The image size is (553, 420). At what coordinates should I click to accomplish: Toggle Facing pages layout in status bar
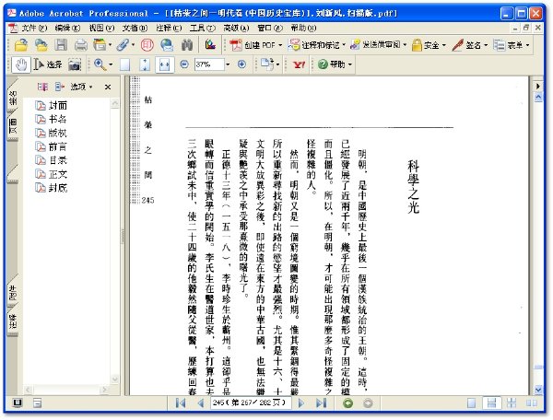[x=532, y=403]
